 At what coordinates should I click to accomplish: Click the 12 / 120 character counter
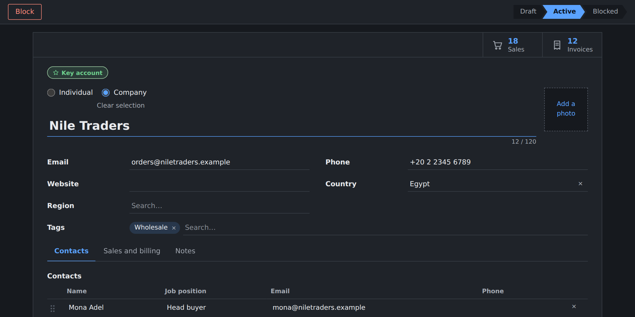524,142
